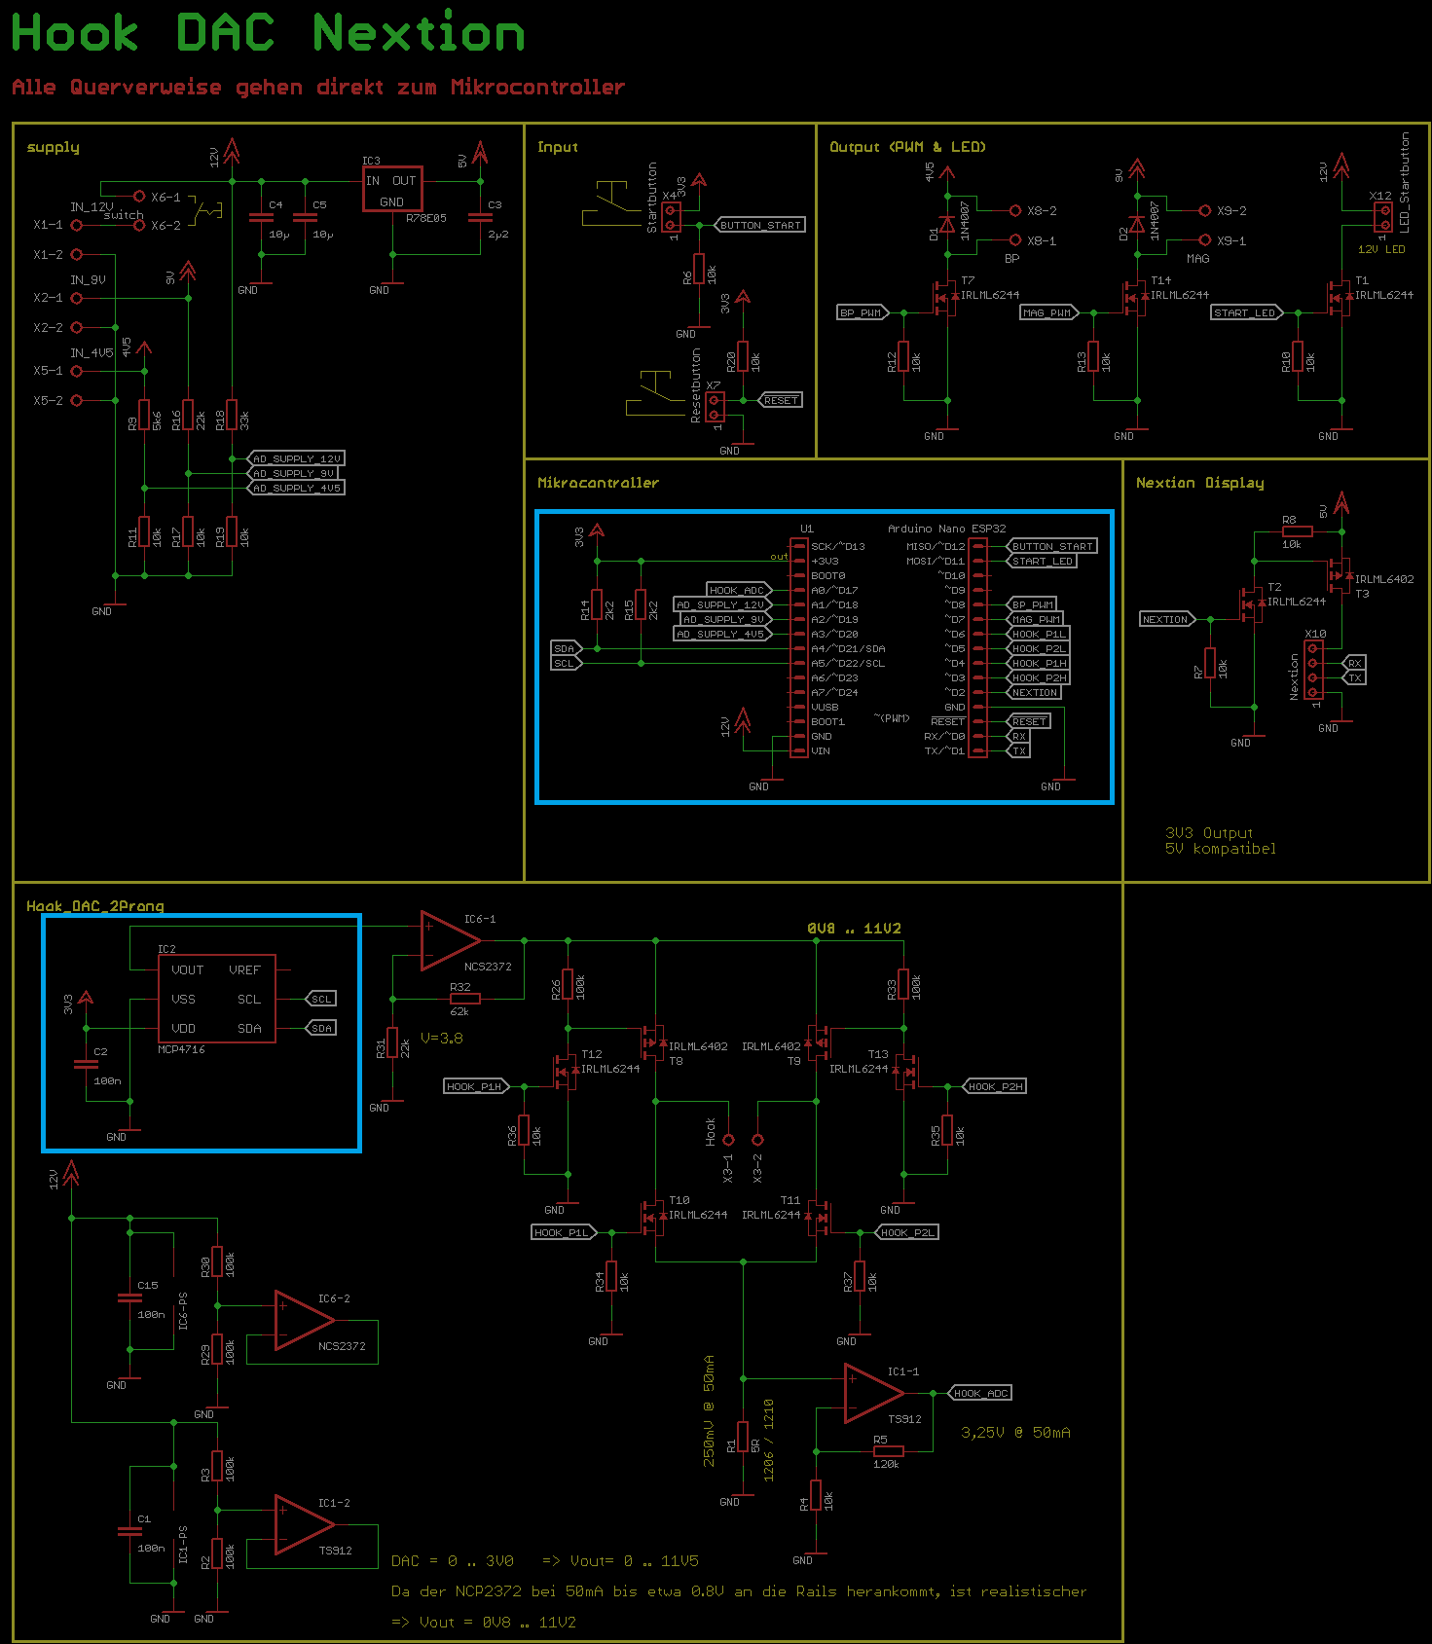Click the X9-1 MAG pad

click(1205, 239)
